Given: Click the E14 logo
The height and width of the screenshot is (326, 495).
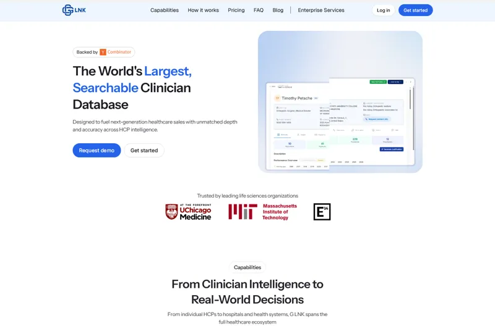Looking at the screenshot, I should [322, 212].
